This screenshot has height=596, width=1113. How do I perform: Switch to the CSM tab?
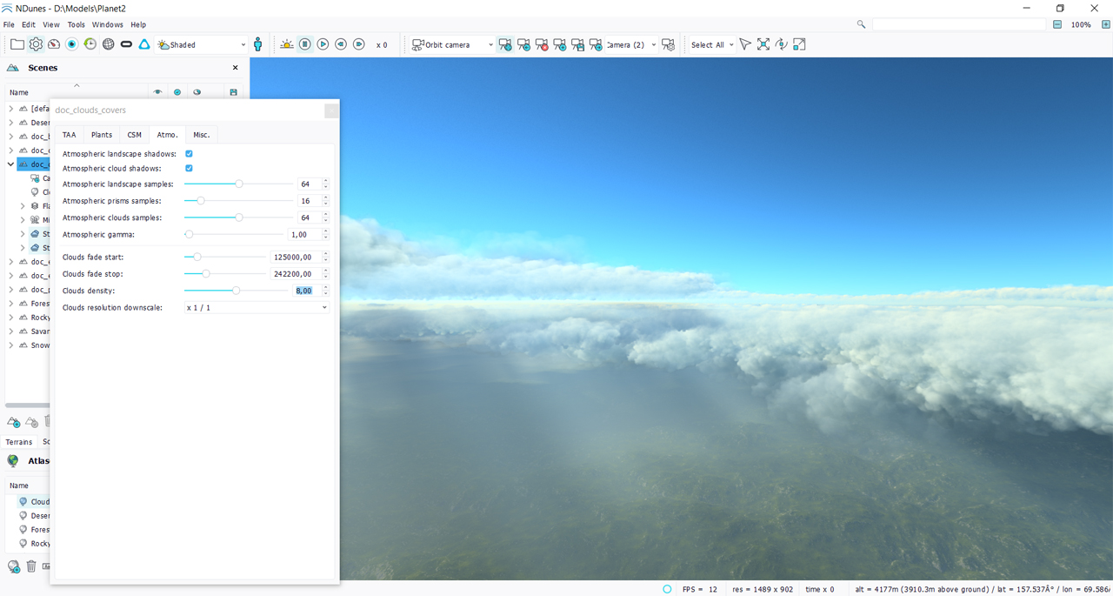[134, 135]
